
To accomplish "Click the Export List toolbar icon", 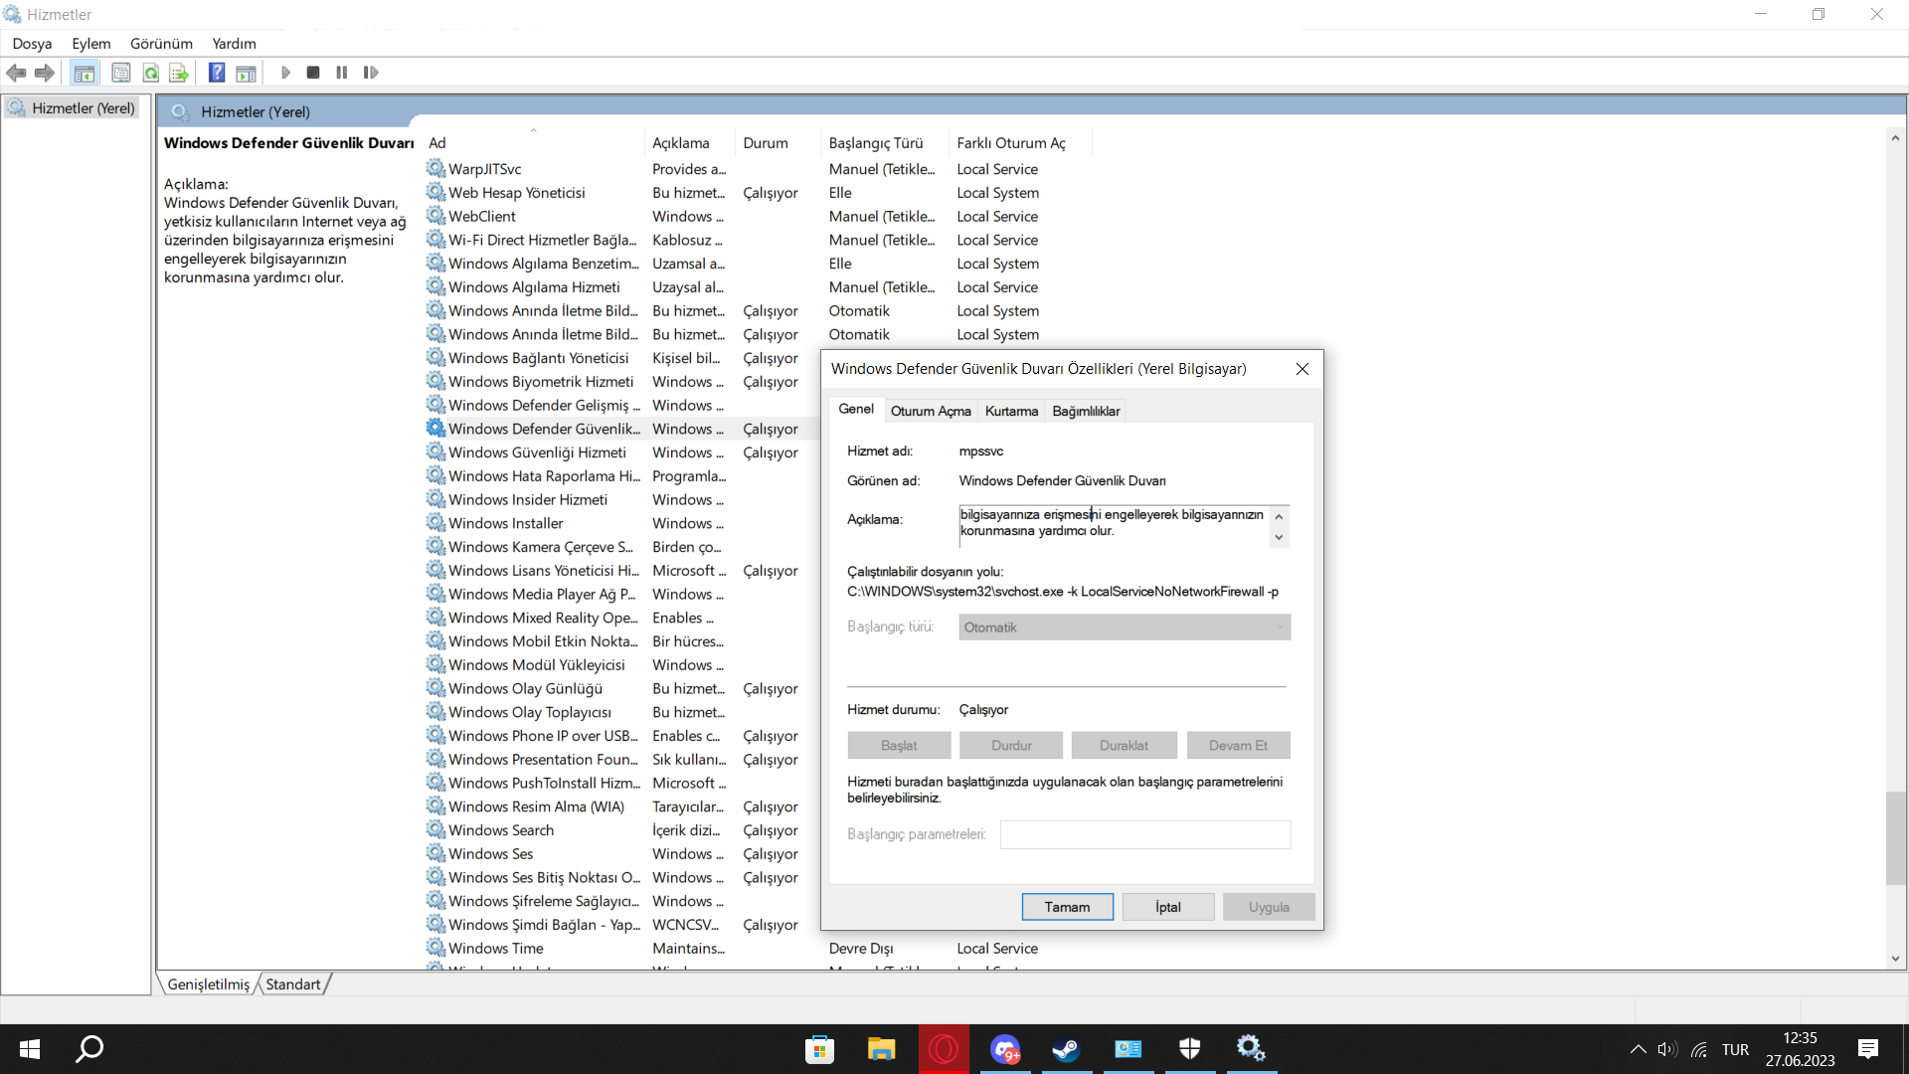I will [x=179, y=73].
